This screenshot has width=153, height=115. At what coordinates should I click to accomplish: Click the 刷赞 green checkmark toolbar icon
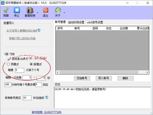[6, 10]
